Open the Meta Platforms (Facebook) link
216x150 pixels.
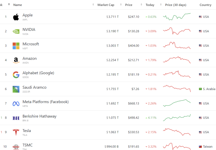pyautogui.click(x=46, y=102)
